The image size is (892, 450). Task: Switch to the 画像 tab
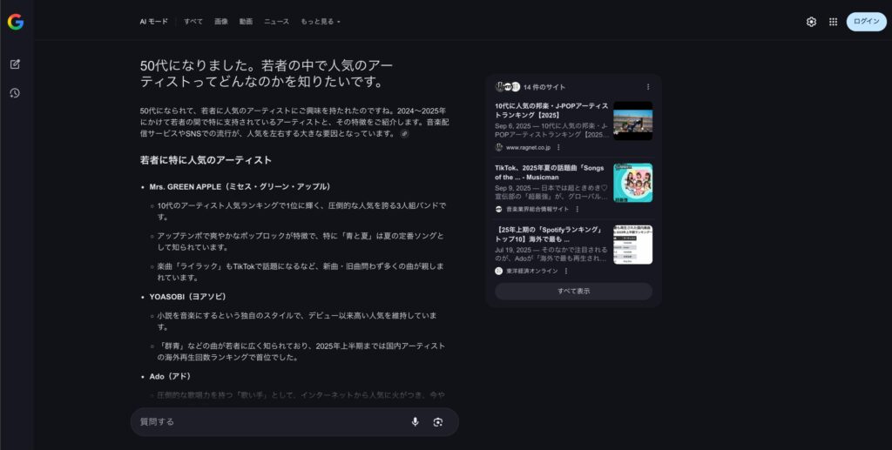(x=221, y=22)
